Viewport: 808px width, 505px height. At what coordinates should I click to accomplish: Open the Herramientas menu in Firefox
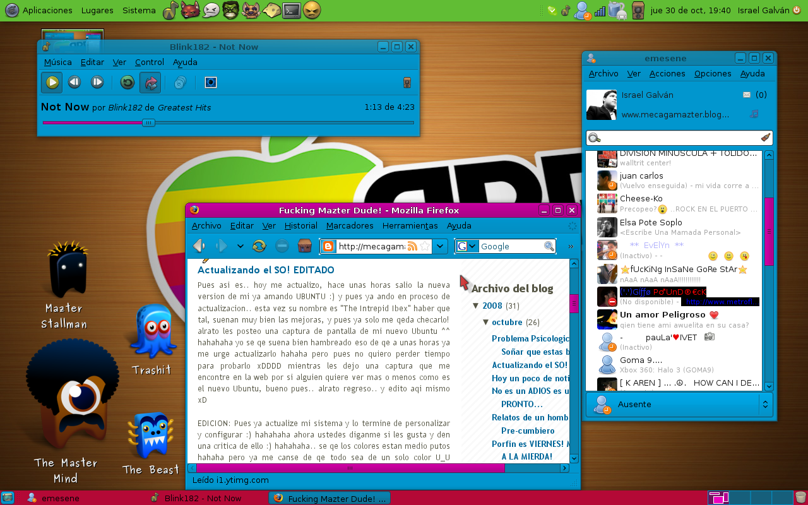[410, 225]
